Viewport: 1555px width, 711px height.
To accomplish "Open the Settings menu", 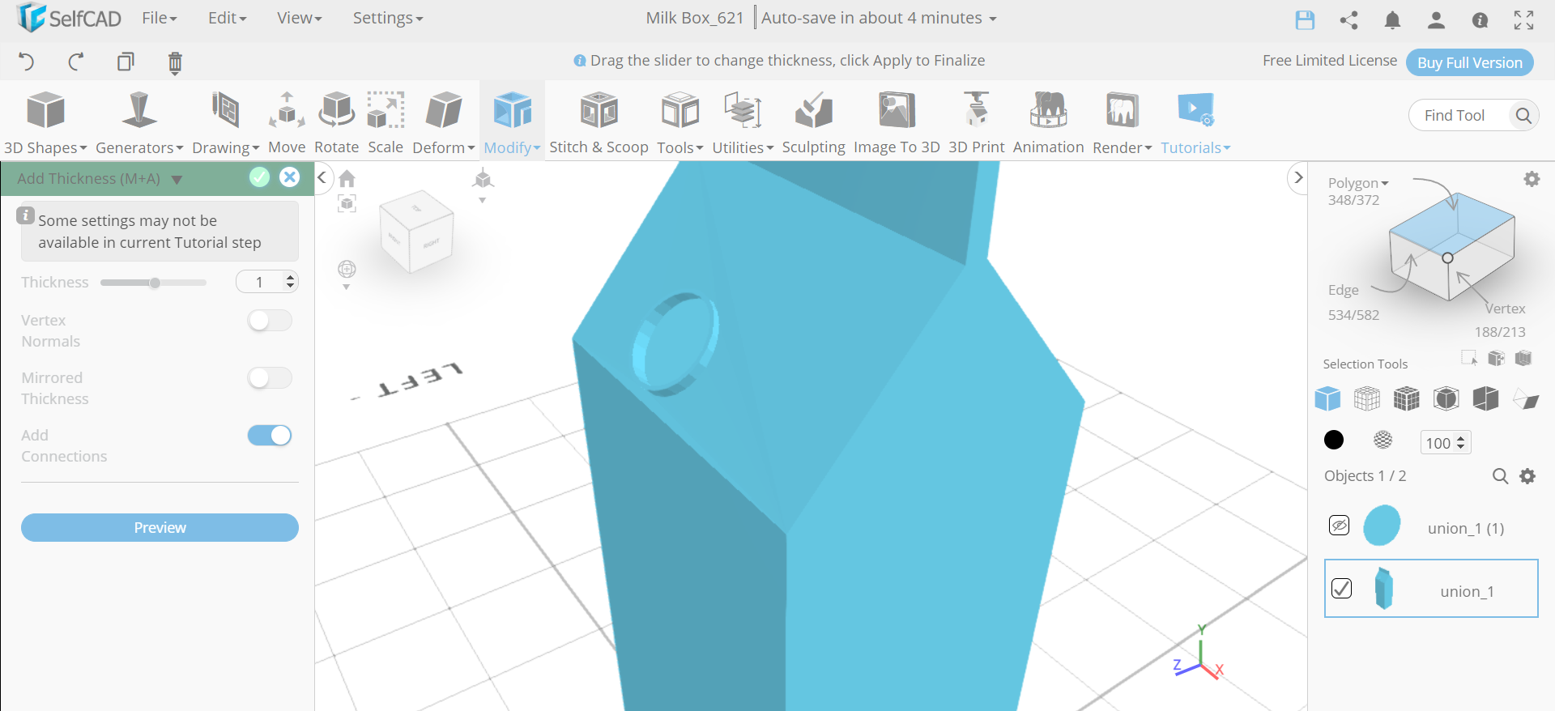I will (x=387, y=18).
